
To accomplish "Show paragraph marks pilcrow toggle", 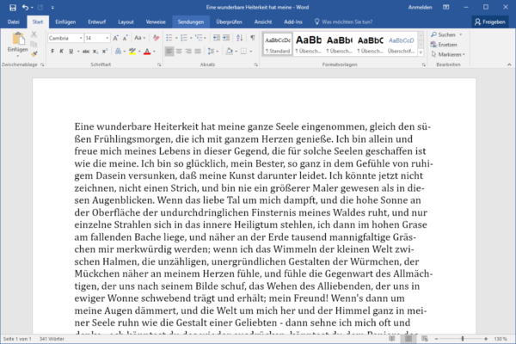I will click(252, 38).
